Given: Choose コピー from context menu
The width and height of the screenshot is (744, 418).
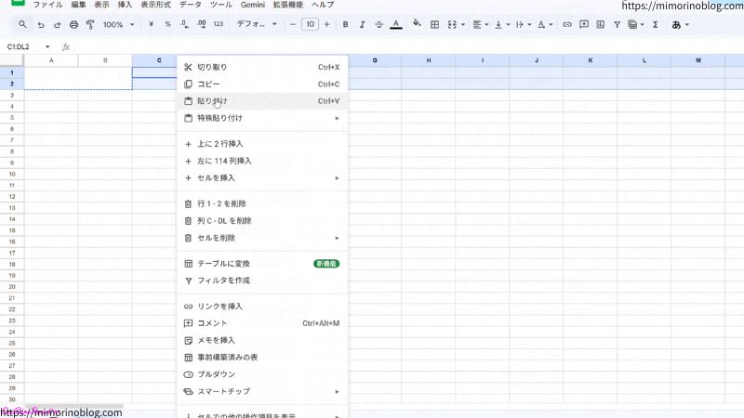Looking at the screenshot, I should 262,85.
